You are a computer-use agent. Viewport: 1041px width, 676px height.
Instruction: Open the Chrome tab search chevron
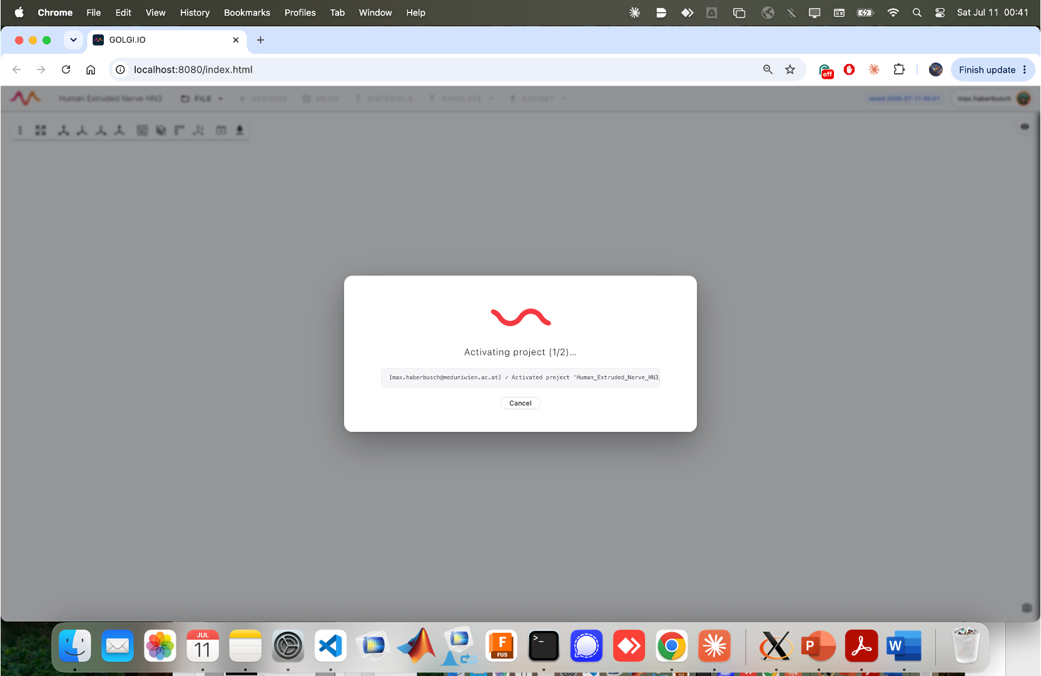pyautogui.click(x=73, y=40)
